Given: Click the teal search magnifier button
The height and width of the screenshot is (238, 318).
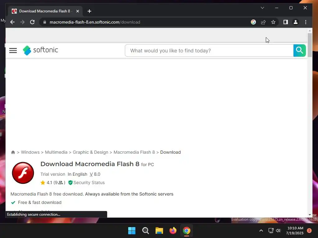Looking at the screenshot, I should pos(300,51).
